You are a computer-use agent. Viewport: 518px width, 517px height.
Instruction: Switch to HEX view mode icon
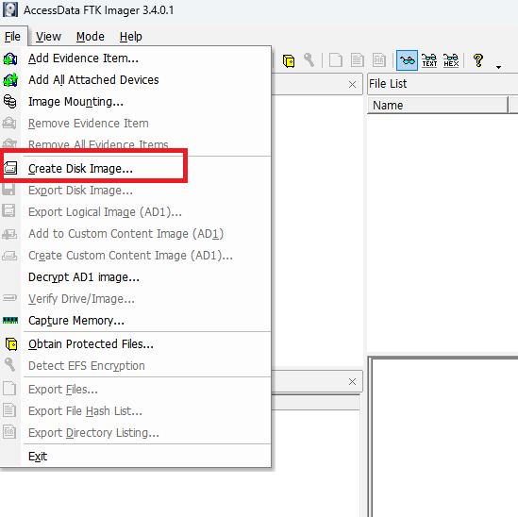(451, 60)
